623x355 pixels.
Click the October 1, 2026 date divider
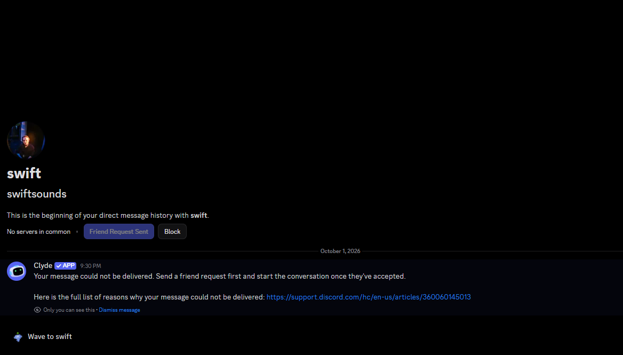[x=340, y=251]
